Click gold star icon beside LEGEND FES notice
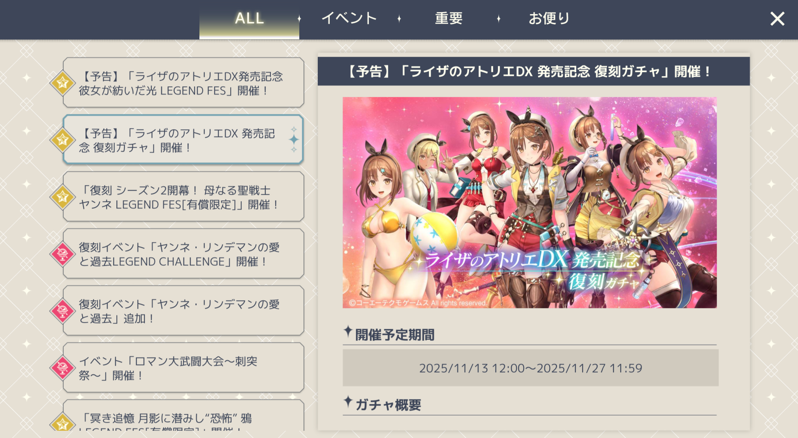The width and height of the screenshot is (798, 438). [x=63, y=83]
